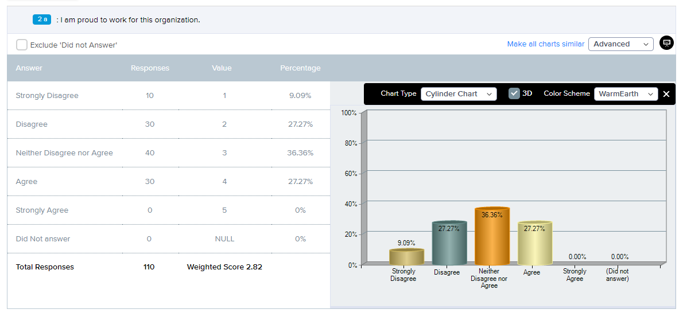Click the pale yellow Agree cylinder
The height and width of the screenshot is (317, 683).
point(535,242)
